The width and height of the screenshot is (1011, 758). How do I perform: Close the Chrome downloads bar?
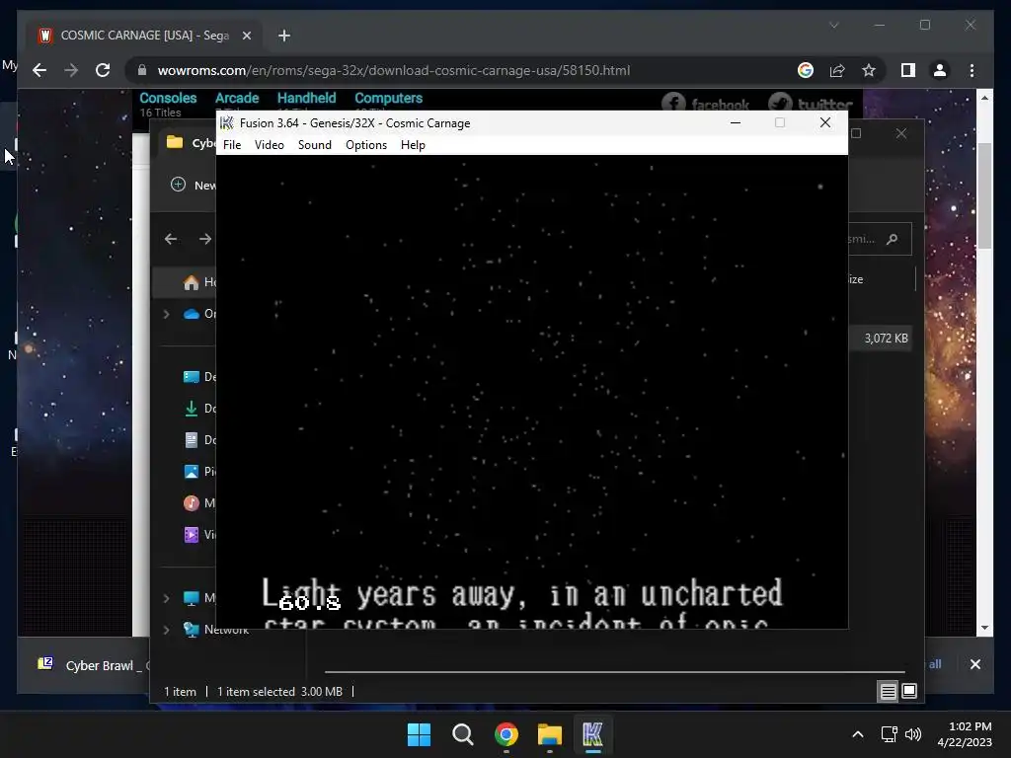[x=974, y=664]
